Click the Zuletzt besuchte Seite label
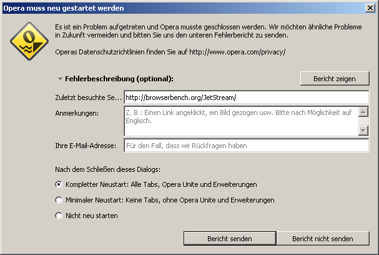The height and width of the screenshot is (255, 379). (x=88, y=97)
